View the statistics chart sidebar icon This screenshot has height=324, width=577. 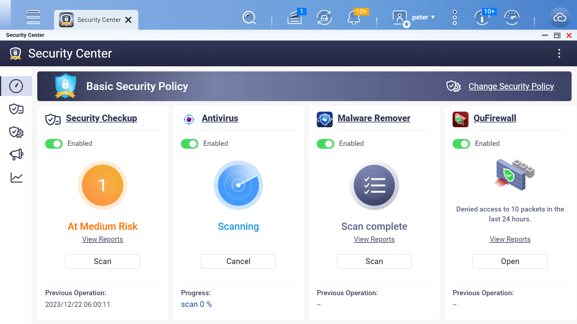click(x=16, y=178)
